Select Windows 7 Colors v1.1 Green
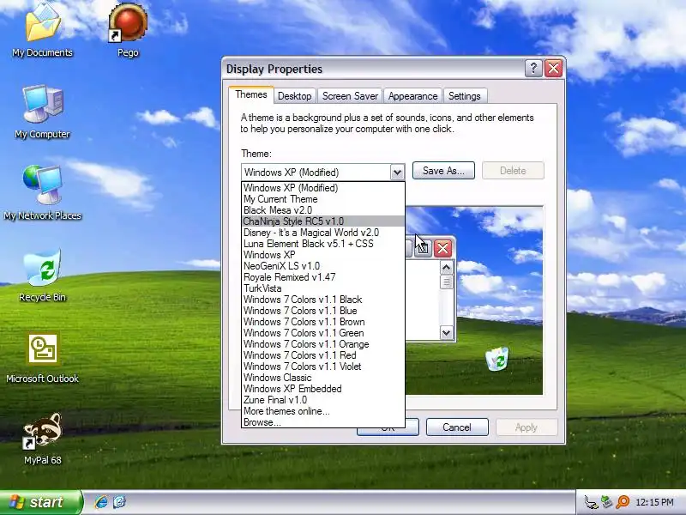The height and width of the screenshot is (515, 686). 323,333
